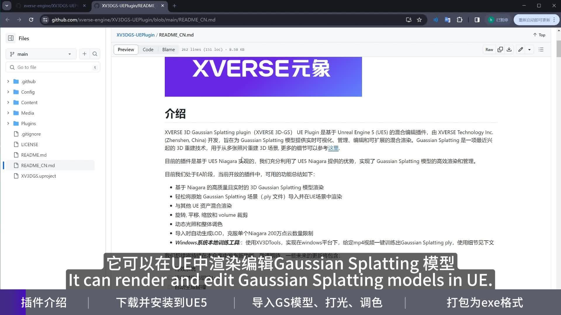Screen dimensions: 561x315
Task: Click the Raw button
Action: [489, 49]
